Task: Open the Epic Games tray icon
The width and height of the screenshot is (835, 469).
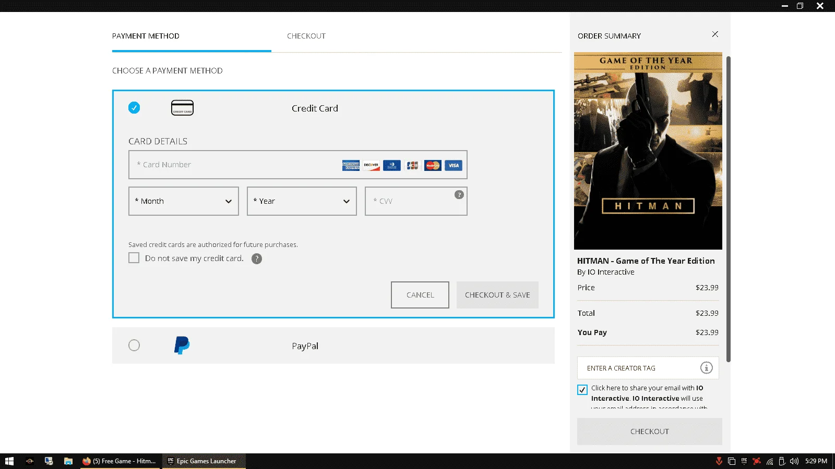Action: coord(744,461)
